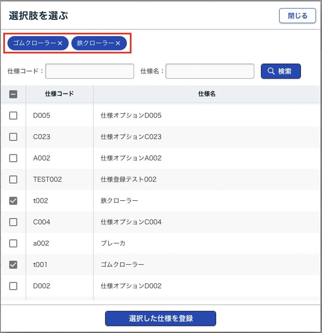Click the magnifying glass search icon
The width and height of the screenshot is (322, 333).
pos(271,71)
